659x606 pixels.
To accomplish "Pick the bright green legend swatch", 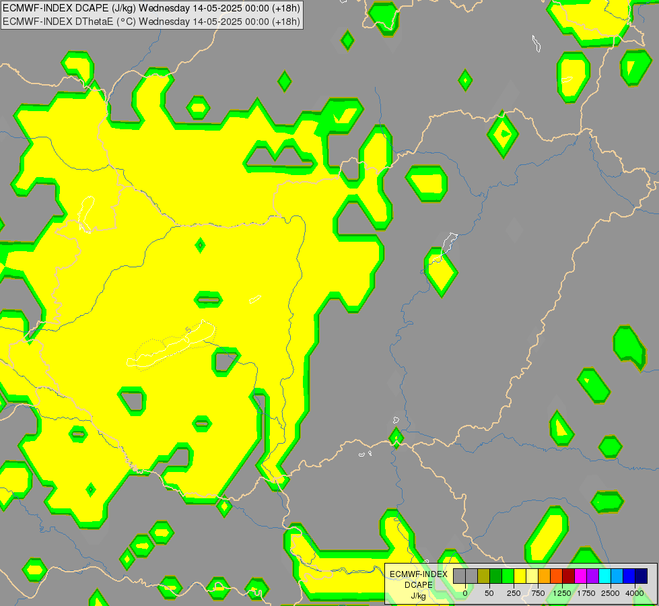I will pos(508,576).
